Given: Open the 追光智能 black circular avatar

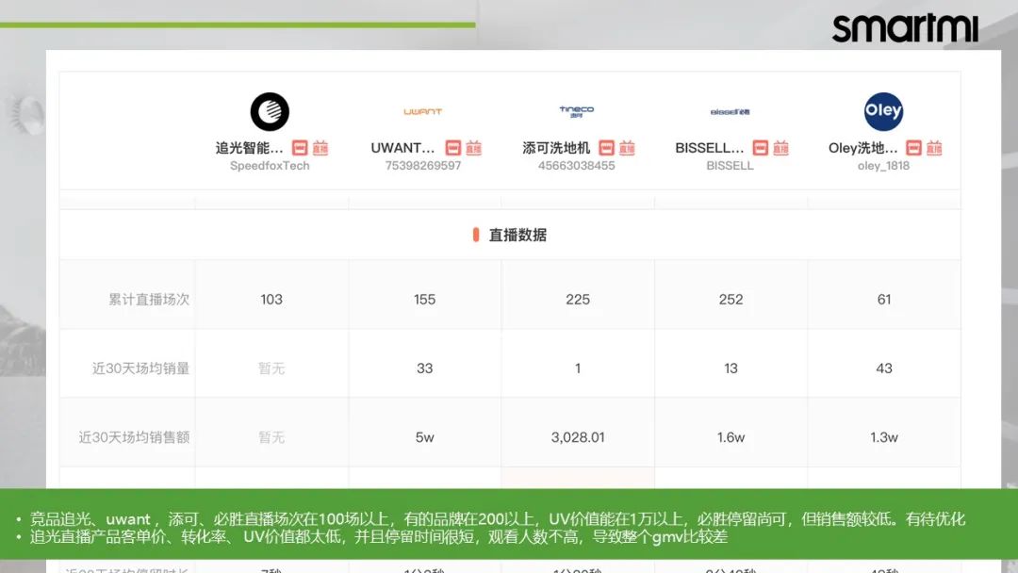Looking at the screenshot, I should 270,111.
